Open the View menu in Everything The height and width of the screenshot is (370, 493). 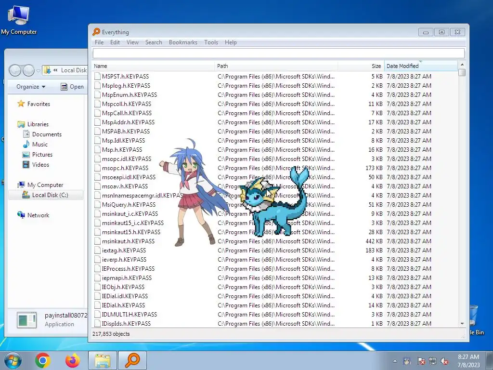pos(132,42)
